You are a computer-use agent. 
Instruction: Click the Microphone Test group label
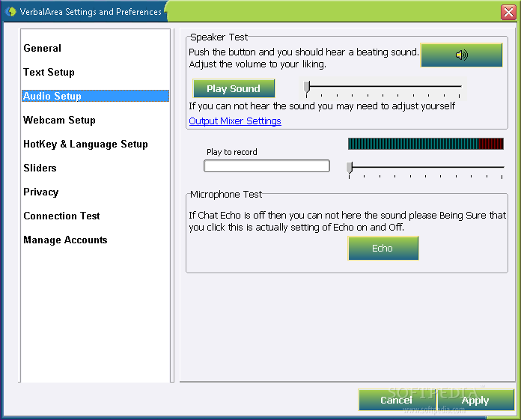pos(226,194)
